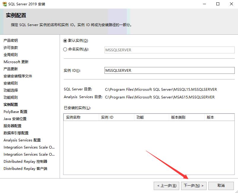
Task: Click the 已安装的实例(L) label
Action: [x=77, y=108]
